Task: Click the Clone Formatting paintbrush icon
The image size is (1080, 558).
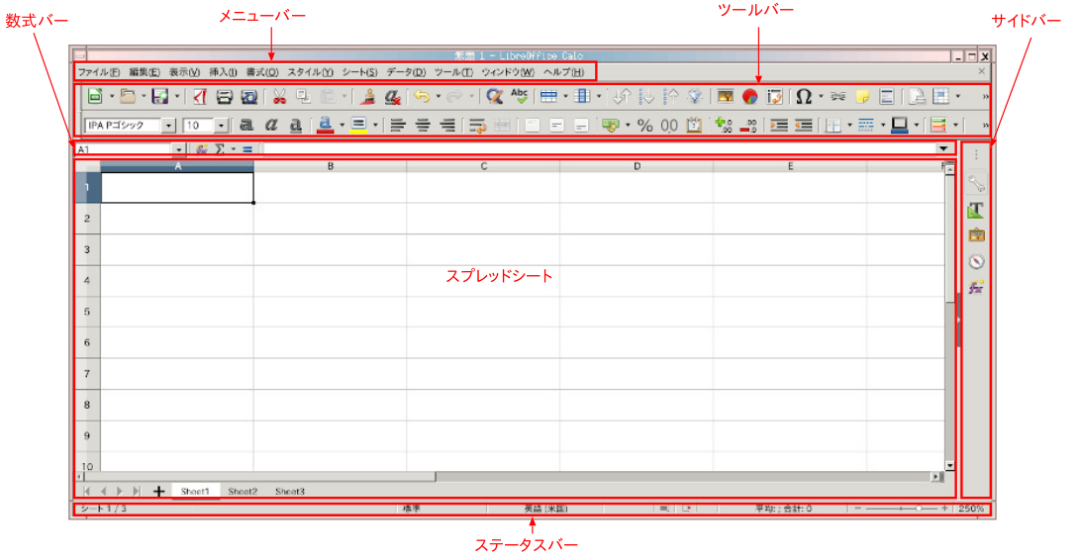Action: tap(368, 97)
